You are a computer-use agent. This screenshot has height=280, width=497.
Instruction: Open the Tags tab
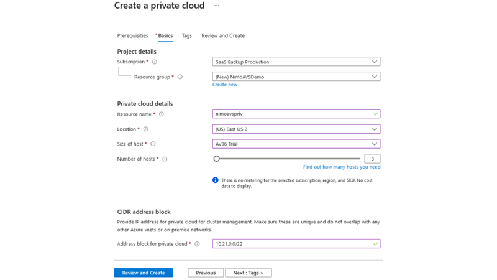coord(186,36)
